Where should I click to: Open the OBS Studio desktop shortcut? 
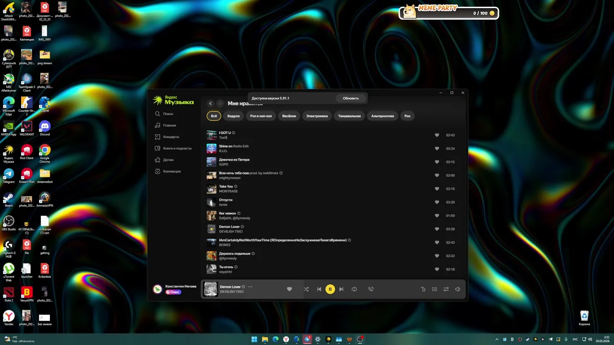(9, 223)
